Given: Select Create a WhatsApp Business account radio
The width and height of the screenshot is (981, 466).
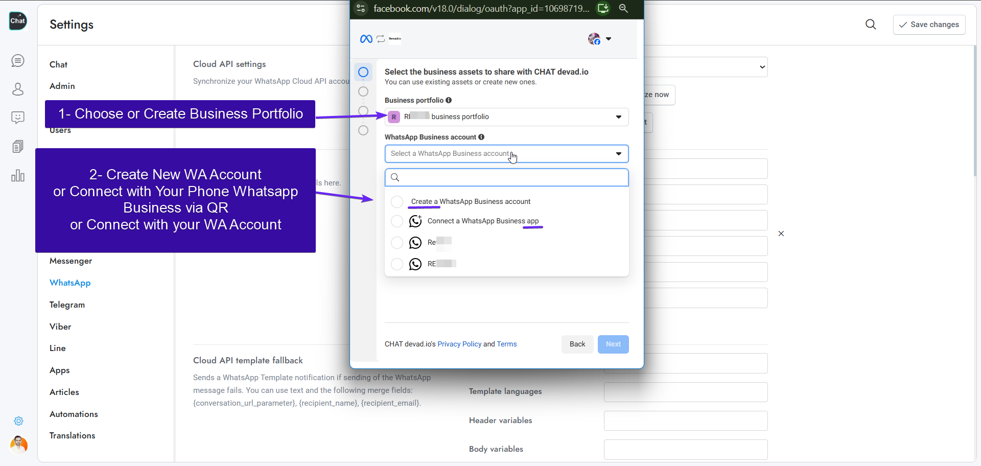Looking at the screenshot, I should 397,202.
